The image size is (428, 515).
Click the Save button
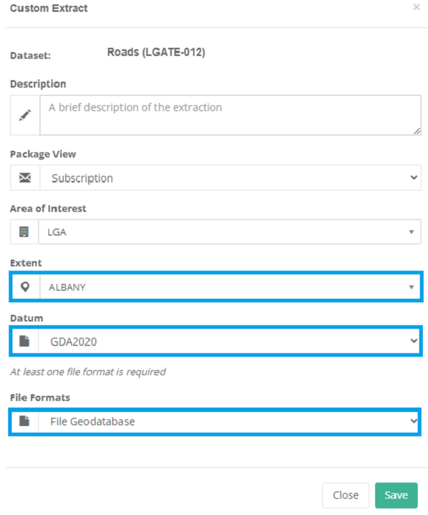396,495
